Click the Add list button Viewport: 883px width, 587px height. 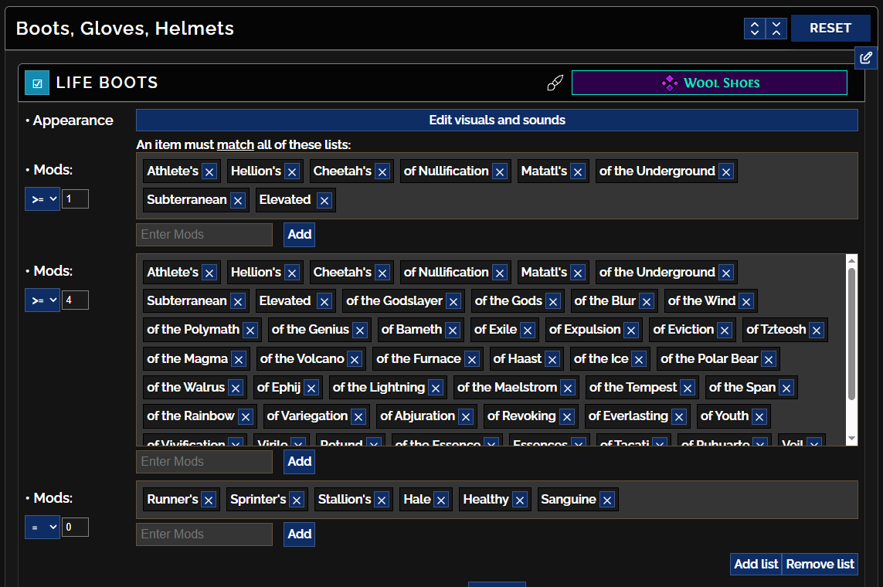click(x=756, y=564)
